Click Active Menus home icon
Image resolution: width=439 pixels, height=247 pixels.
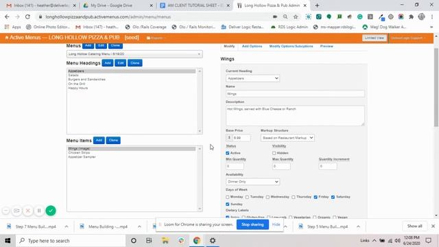7,38
